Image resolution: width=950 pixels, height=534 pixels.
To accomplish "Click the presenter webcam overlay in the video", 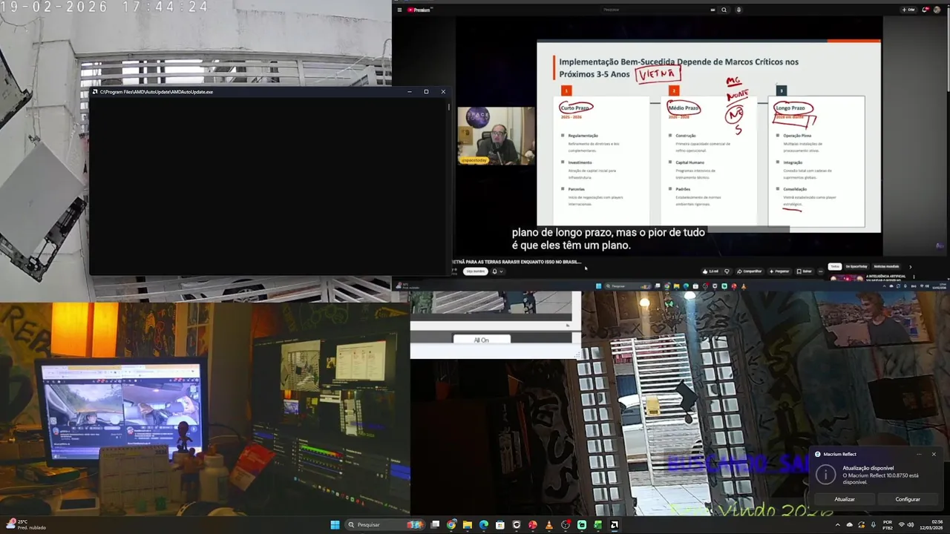I will point(495,136).
